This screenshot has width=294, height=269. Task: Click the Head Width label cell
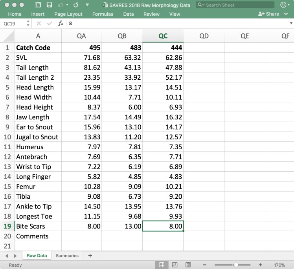38,97
